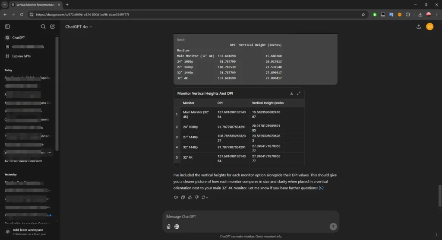Open the orange user profile avatar
The height and width of the screenshot is (240, 442).
coord(429,26)
